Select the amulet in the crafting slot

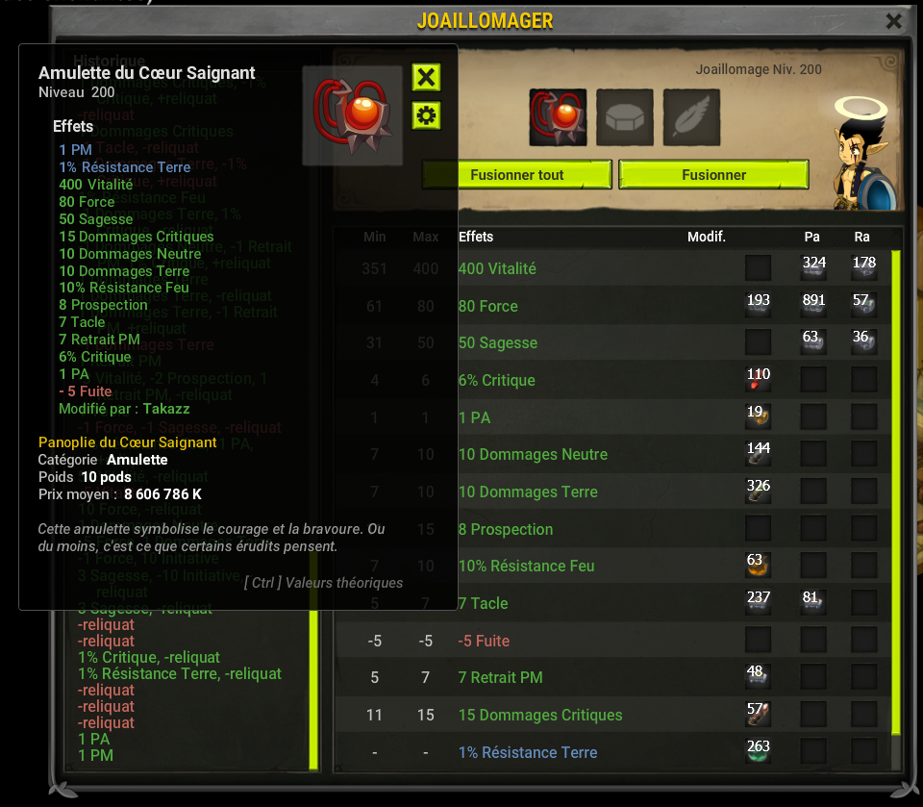pos(558,117)
